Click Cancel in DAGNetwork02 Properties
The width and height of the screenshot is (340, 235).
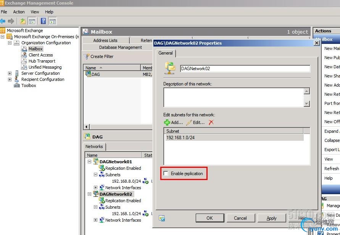tap(240, 218)
